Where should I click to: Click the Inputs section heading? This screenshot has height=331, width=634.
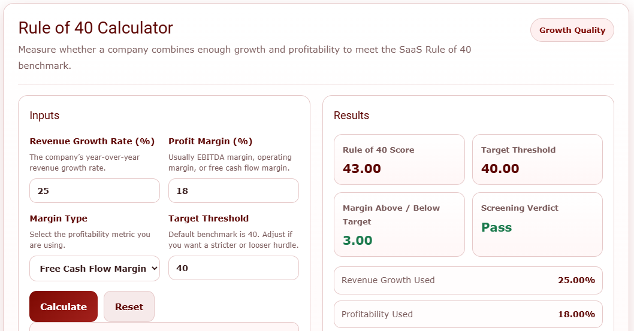tap(44, 116)
